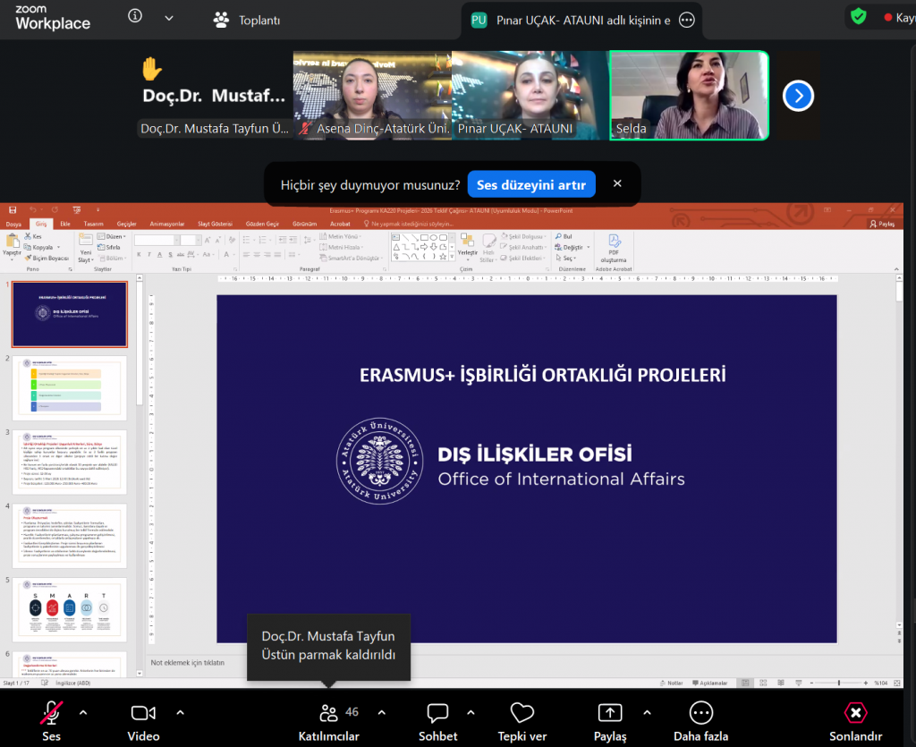Expand audio options arrow beside Ses
The image size is (916, 747).
pyautogui.click(x=83, y=713)
